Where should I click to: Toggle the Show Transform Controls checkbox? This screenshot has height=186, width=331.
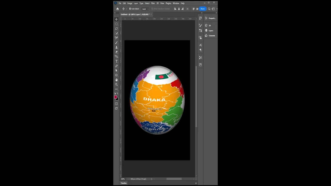pyautogui.click(x=152, y=9)
